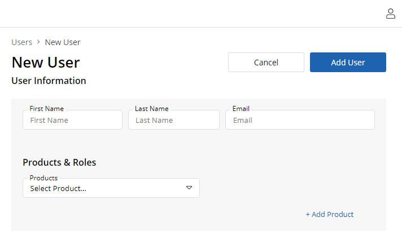The width and height of the screenshot is (402, 244).
Task: Click the large New User page title
Action: [46, 63]
